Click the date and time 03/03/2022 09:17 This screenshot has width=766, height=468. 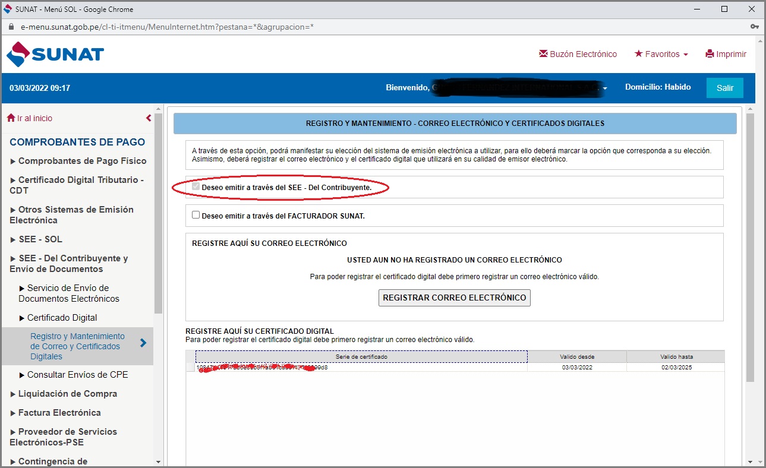pos(40,88)
